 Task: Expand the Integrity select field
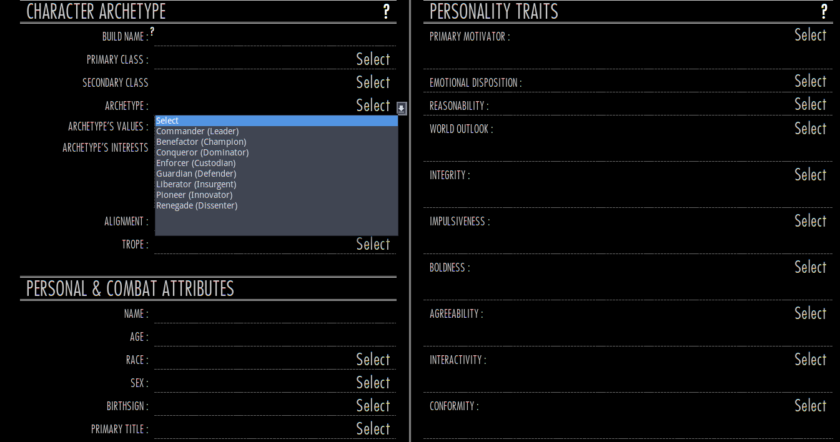click(x=810, y=175)
